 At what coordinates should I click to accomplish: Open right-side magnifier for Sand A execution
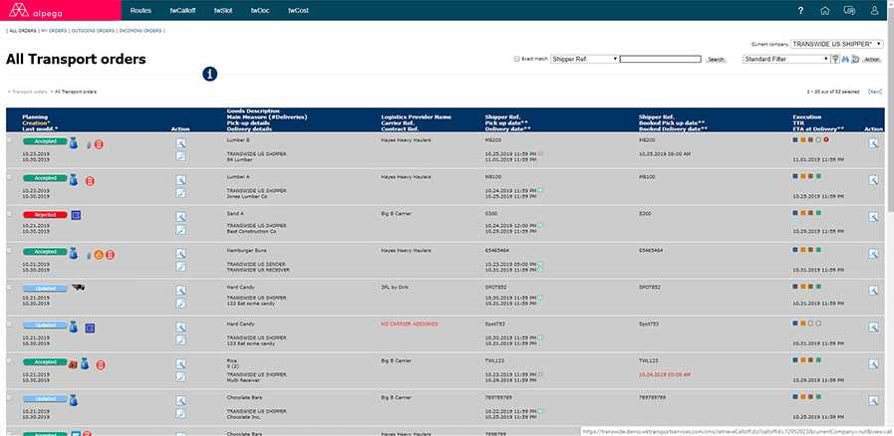pyautogui.click(x=873, y=217)
